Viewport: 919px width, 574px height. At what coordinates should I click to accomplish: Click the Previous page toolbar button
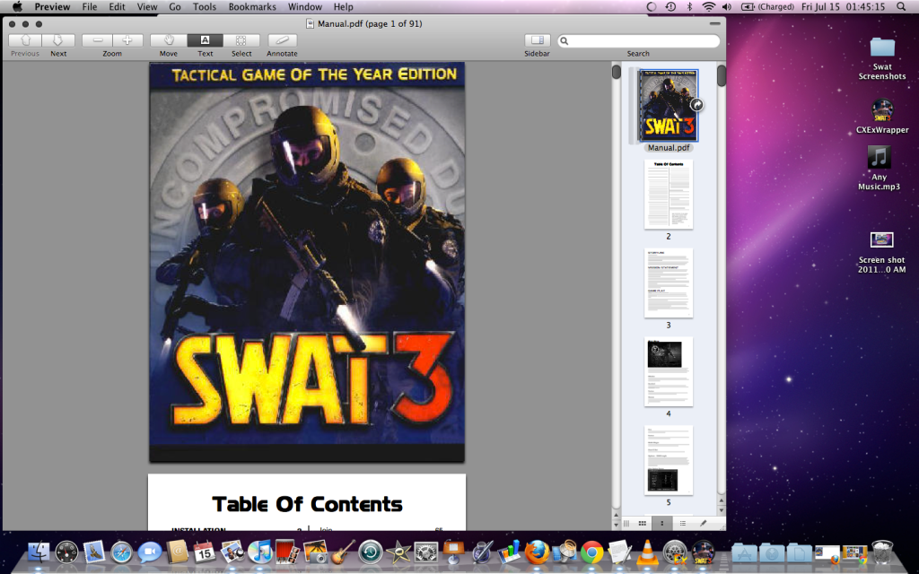pyautogui.click(x=25, y=40)
